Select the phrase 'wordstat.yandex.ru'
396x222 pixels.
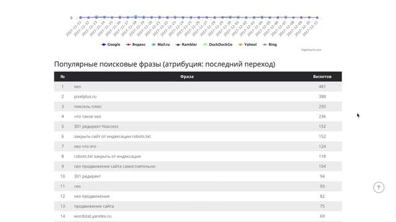92,216
